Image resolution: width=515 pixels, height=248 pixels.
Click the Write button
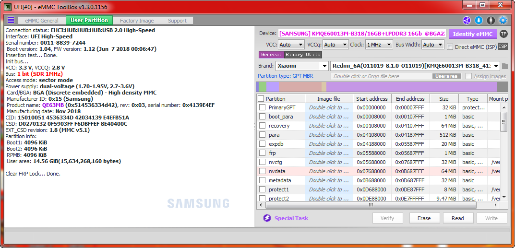(x=491, y=218)
